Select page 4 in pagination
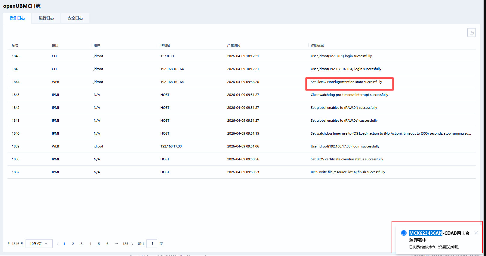Viewport: 486px width, 256px height. click(90, 244)
